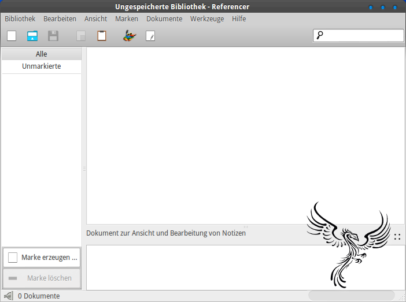Open the Dokumente menu
The image size is (406, 302).
pyautogui.click(x=164, y=19)
